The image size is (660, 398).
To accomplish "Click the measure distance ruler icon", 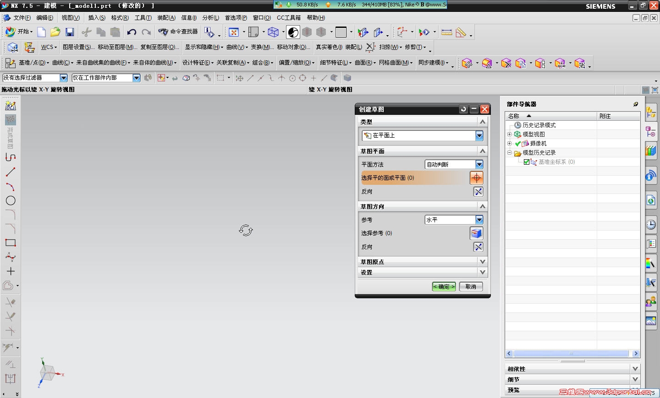I will [446, 32].
